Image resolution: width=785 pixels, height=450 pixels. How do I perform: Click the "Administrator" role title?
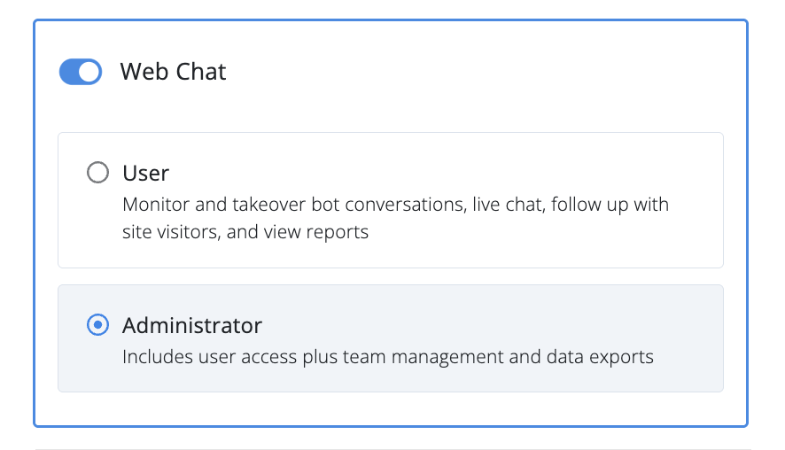[x=192, y=325]
